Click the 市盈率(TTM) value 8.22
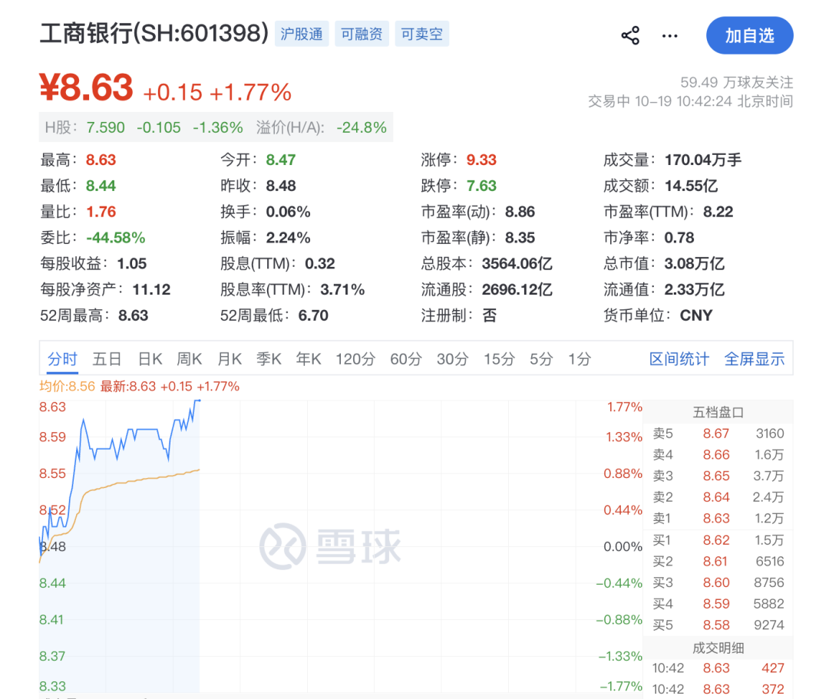This screenshot has width=829, height=699. (x=718, y=212)
